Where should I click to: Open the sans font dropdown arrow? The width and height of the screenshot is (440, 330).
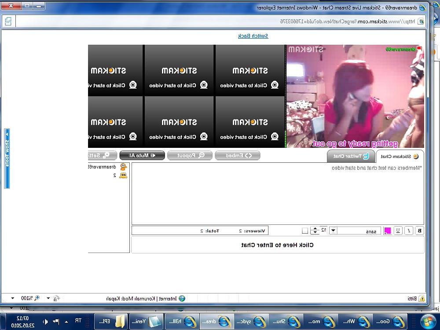click(x=333, y=231)
